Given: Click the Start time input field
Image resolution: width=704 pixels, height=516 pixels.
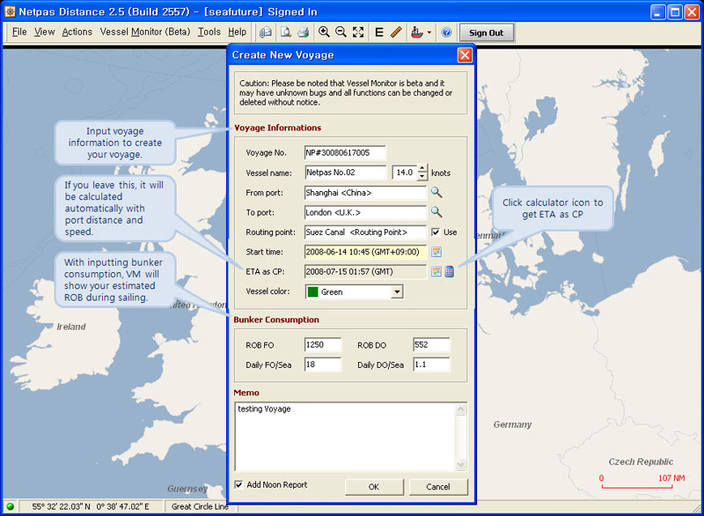Looking at the screenshot, I should [365, 252].
